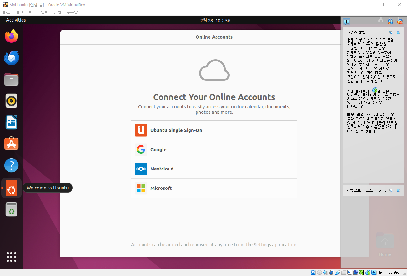This screenshot has width=407, height=276.
Task: Click the VirtualBox app icon in title bar
Action: coord(5,5)
